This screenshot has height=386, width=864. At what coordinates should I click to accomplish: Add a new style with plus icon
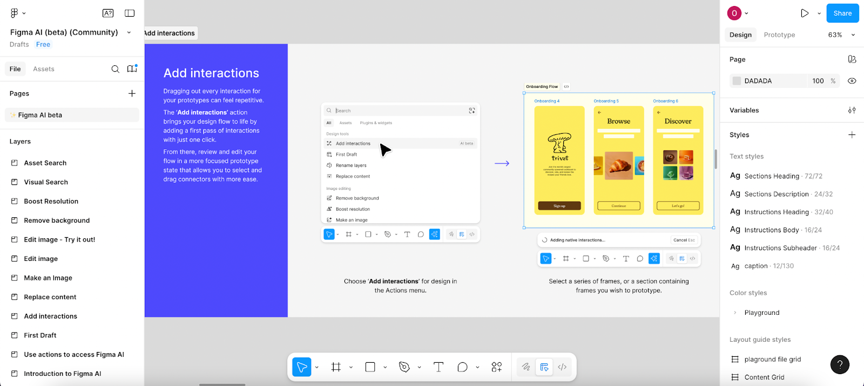point(852,135)
